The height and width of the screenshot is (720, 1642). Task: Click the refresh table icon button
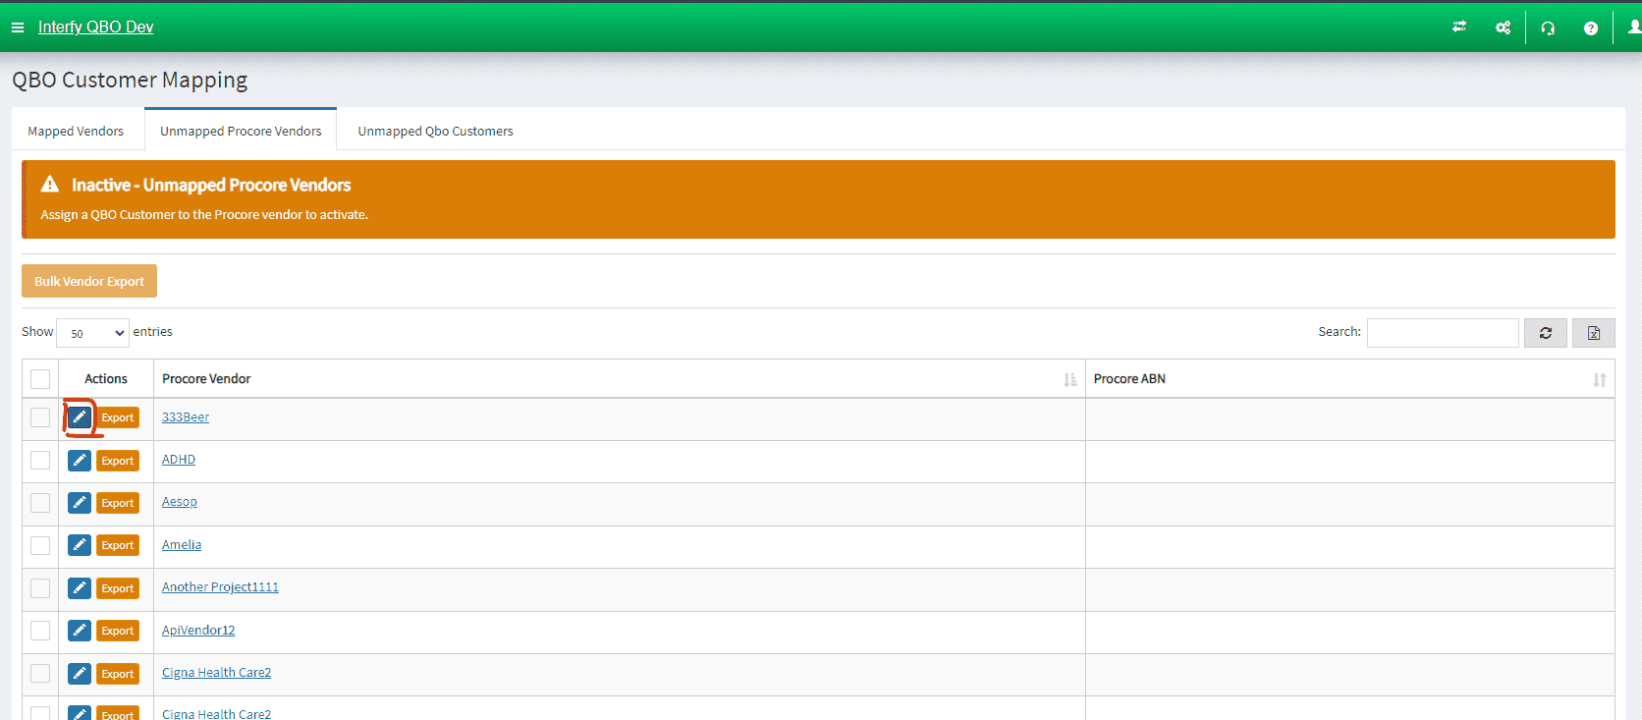[x=1545, y=333]
